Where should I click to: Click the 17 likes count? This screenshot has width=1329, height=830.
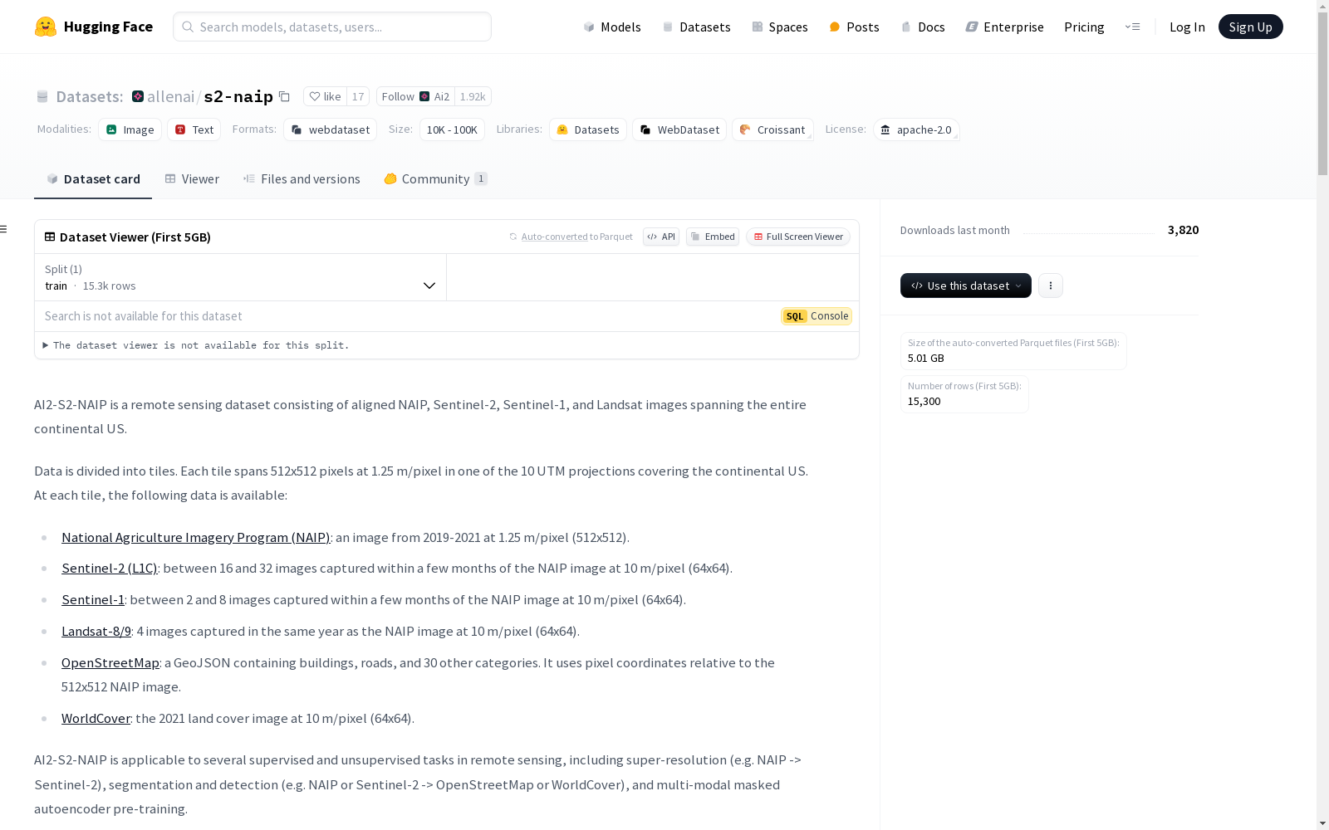(x=358, y=96)
